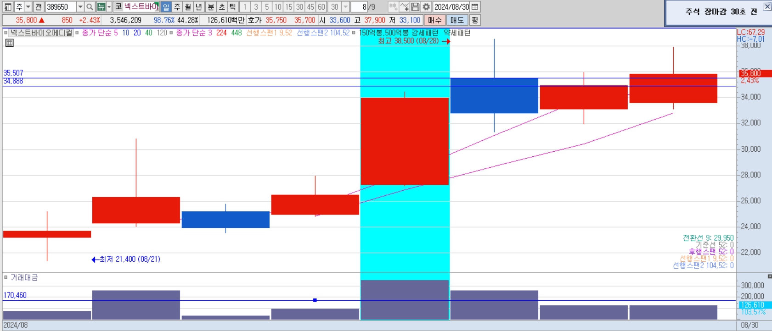Click the 매수 (buy) button
The height and width of the screenshot is (331, 772).
(x=434, y=20)
